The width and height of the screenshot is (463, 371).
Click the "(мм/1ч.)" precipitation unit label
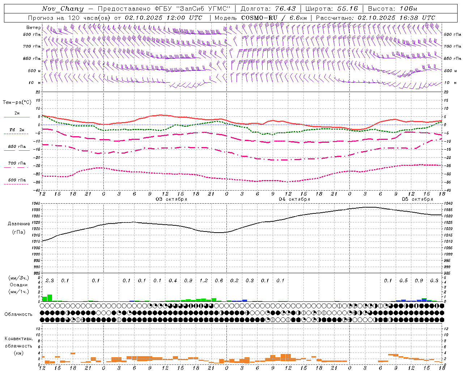(x=18, y=292)
